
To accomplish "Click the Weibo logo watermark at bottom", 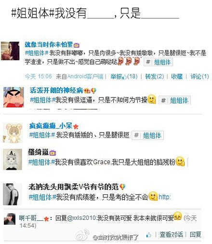I will point(82,235).
